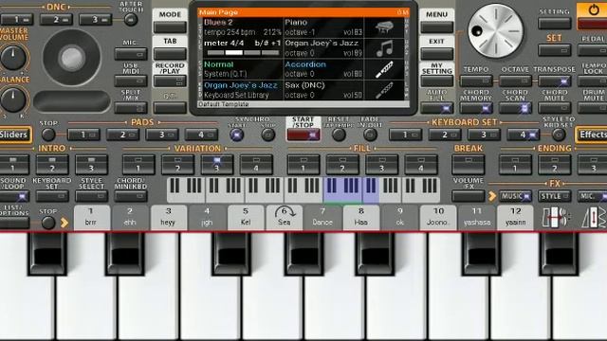607x341 pixels.
Task: Trigger FILL 2
Action: [342, 164]
